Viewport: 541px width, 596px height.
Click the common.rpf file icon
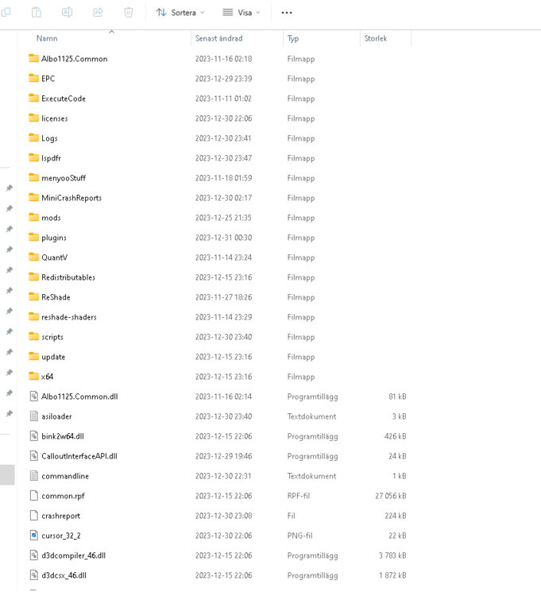(34, 496)
